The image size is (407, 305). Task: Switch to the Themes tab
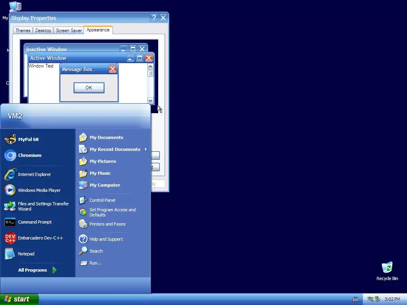click(23, 31)
